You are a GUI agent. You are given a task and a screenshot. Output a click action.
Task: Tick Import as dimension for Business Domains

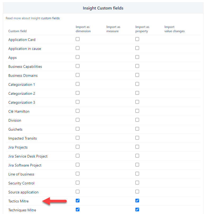pyautogui.click(x=78, y=75)
